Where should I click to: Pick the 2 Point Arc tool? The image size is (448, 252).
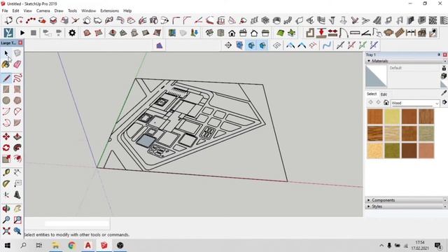coord(17,111)
